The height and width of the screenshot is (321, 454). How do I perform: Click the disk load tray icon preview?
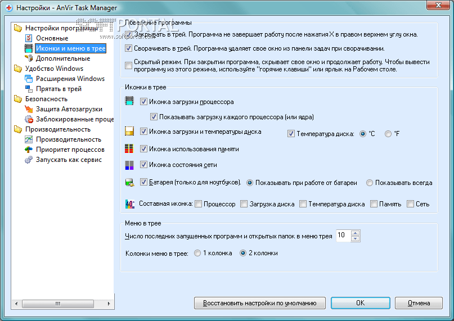tap(129, 131)
